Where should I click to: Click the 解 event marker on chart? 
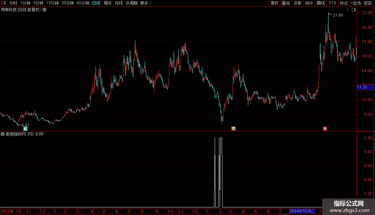25,129
